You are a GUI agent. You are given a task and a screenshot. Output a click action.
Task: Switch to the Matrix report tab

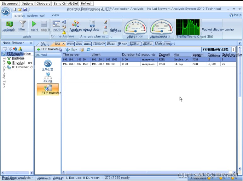click(165, 44)
